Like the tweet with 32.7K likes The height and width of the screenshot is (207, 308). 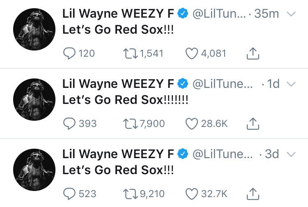pos(192,194)
